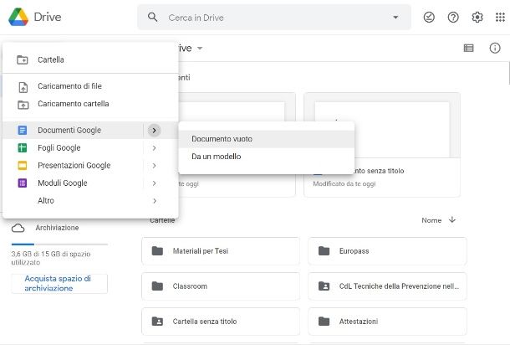The height and width of the screenshot is (345, 510).
Task: Click the file upload icon
Action: click(x=23, y=87)
